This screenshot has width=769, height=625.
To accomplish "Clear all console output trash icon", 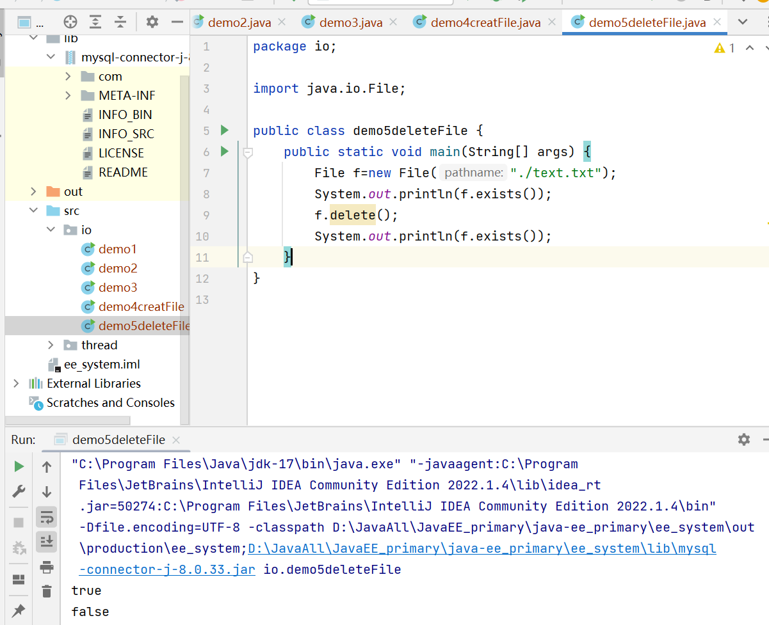I will (47, 591).
